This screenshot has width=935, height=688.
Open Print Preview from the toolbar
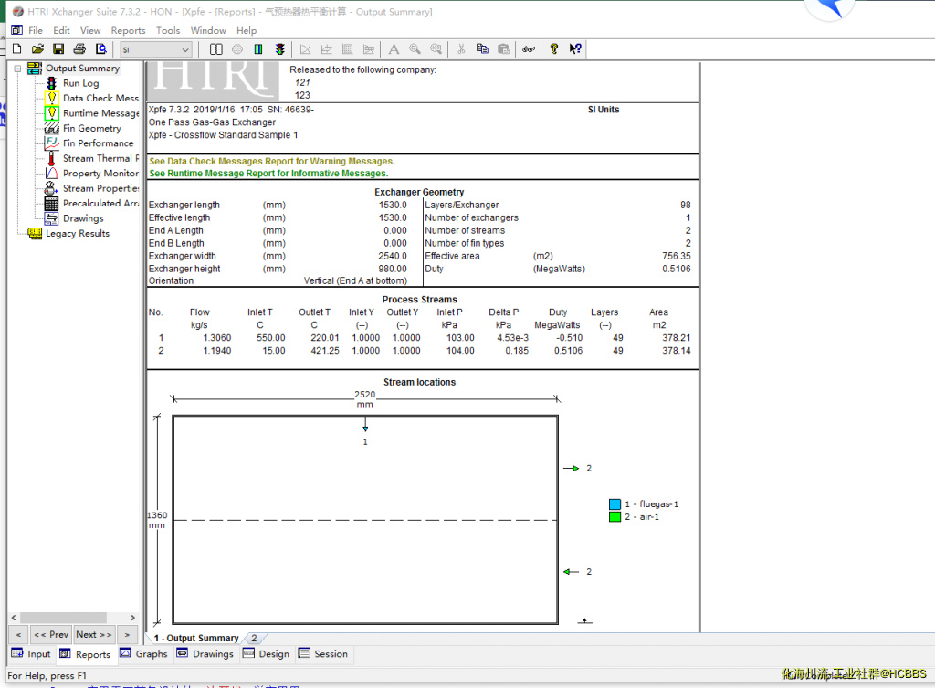101,49
